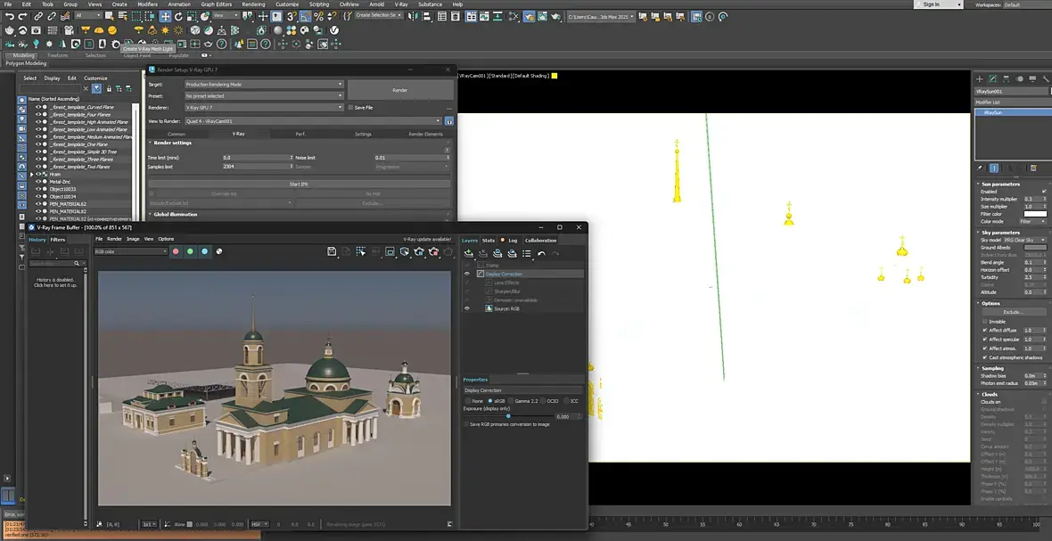Click the Filter color swatch
This screenshot has width=1052, height=541.
(x=1034, y=214)
